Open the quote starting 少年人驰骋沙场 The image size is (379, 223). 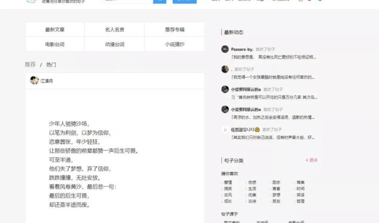pos(94,164)
